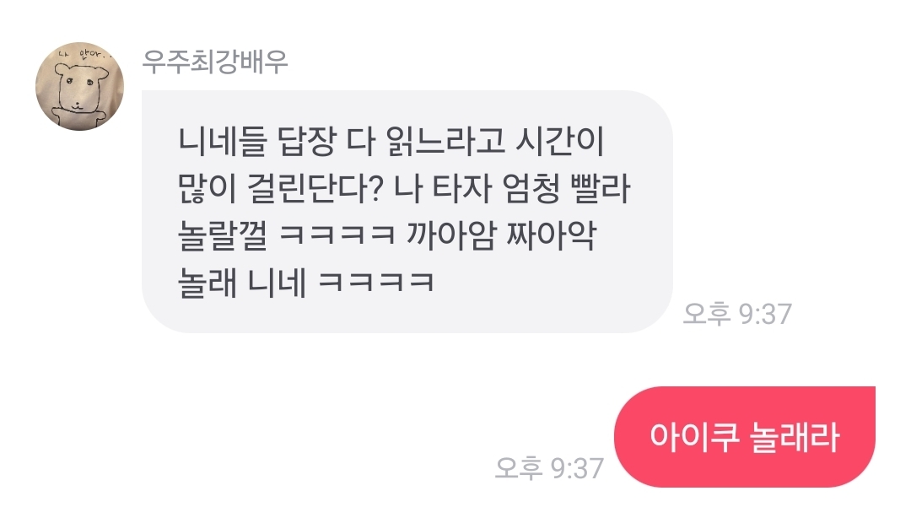
Task: Tap the ㅋㅋㅋㅋ ending the gray bubble
Action: (376, 283)
